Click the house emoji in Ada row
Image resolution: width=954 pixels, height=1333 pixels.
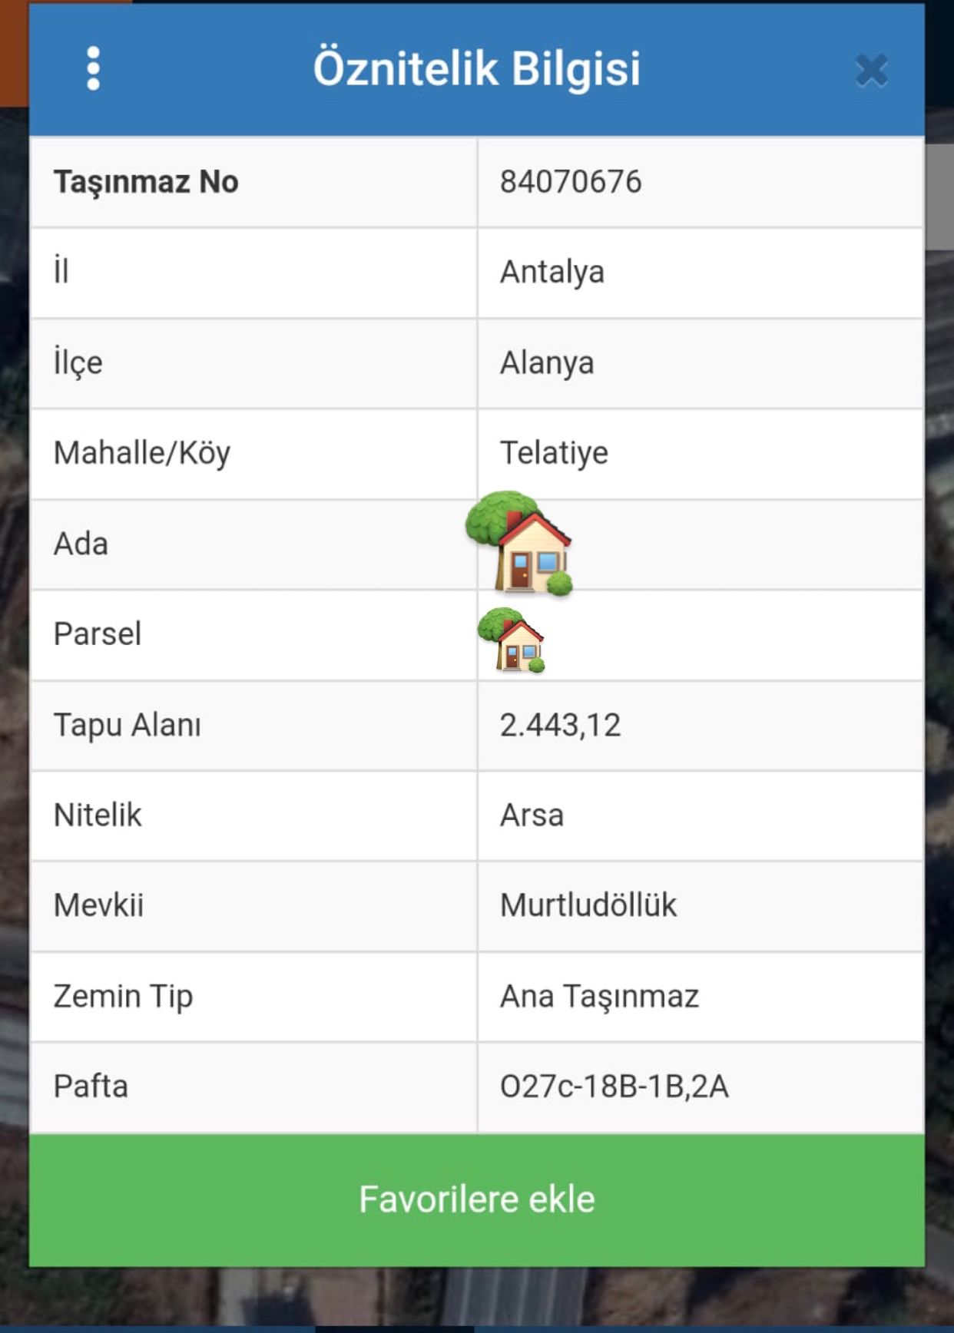[x=520, y=544]
